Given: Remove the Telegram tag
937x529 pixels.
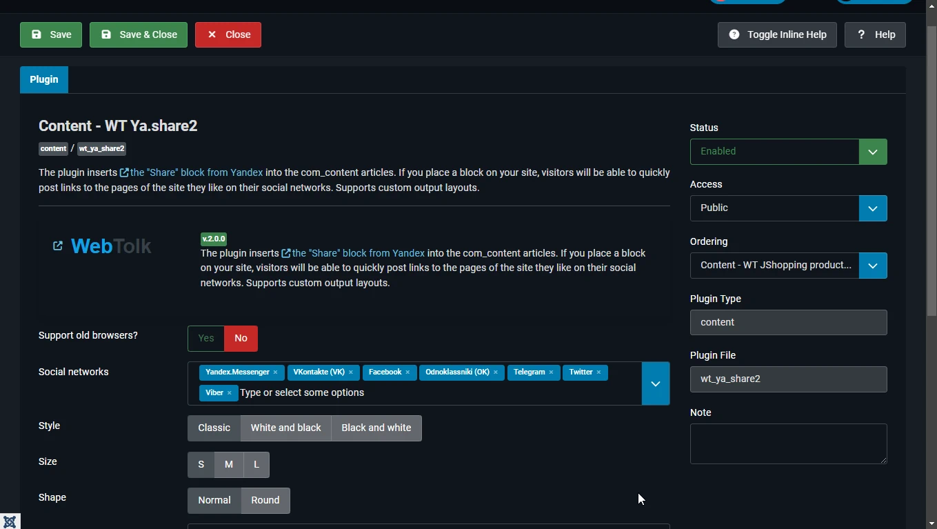Looking at the screenshot, I should [551, 372].
